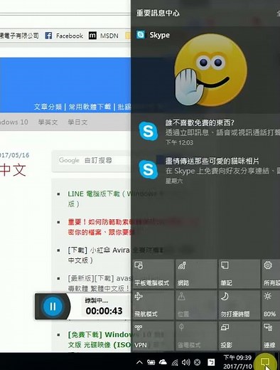This screenshot has width=280, height=370.
Task: Click the battery power tray icon
Action: [x=151, y=362]
